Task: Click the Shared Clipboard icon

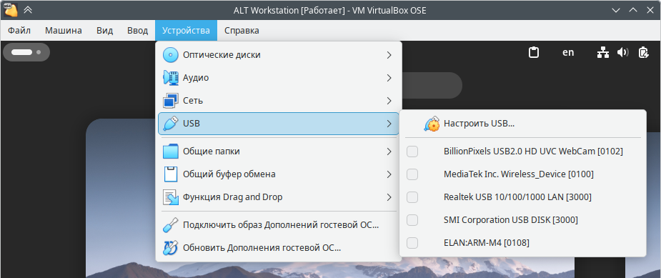Action: [x=171, y=174]
